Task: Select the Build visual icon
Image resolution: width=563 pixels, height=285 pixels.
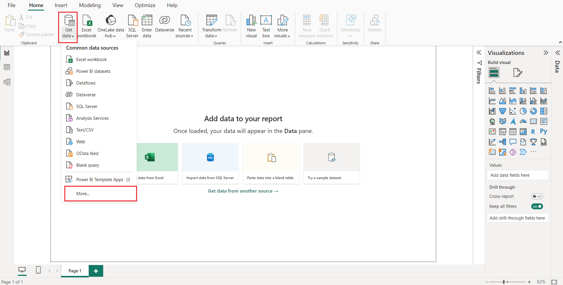Action: (x=494, y=73)
